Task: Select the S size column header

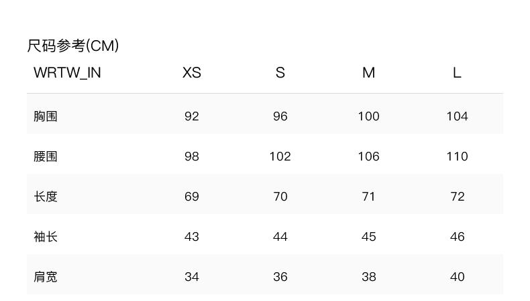Action: [x=280, y=73]
